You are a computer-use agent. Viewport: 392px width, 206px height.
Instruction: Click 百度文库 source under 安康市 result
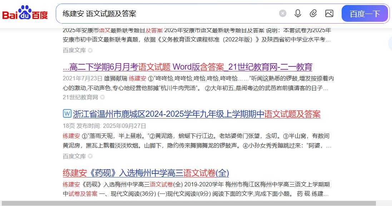coord(74,50)
